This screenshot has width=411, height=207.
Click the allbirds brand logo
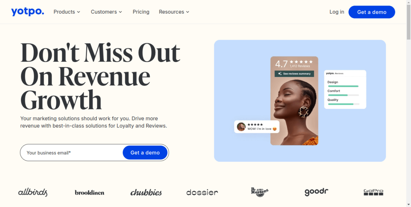(33, 192)
